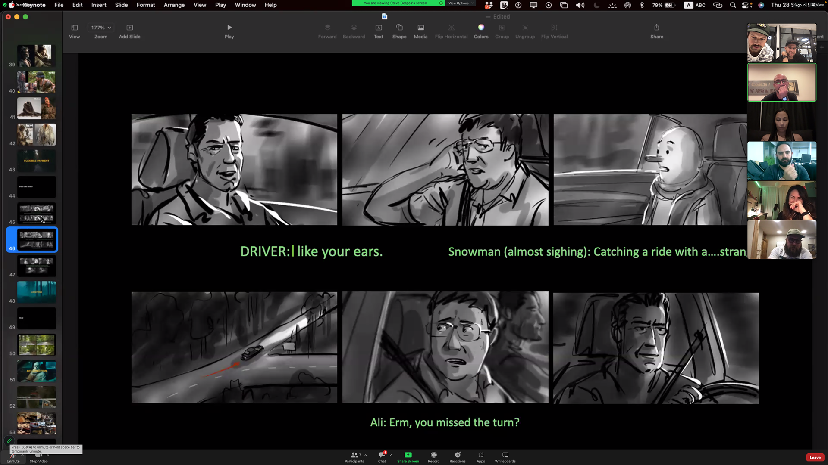Open the Colors picker
The height and width of the screenshot is (465, 828).
pyautogui.click(x=481, y=28)
